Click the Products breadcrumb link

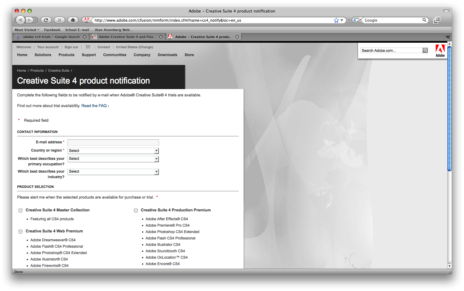(37, 70)
